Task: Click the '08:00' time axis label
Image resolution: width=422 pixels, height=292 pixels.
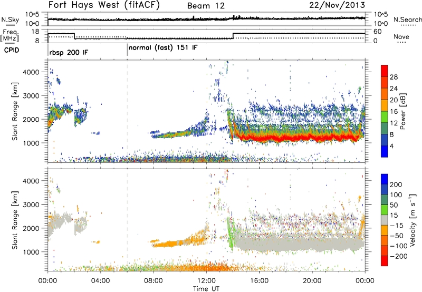Action: [x=154, y=281]
